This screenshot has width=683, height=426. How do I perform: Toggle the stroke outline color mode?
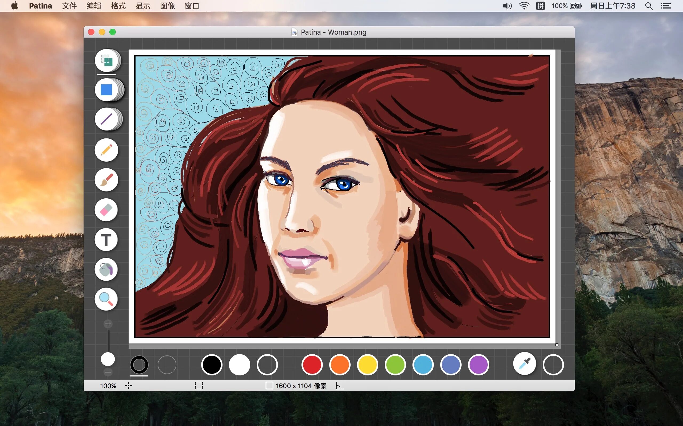tap(139, 364)
